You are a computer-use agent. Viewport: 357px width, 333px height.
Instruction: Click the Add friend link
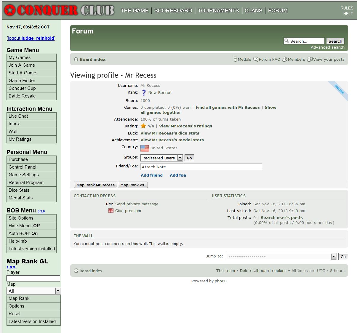tap(152, 175)
